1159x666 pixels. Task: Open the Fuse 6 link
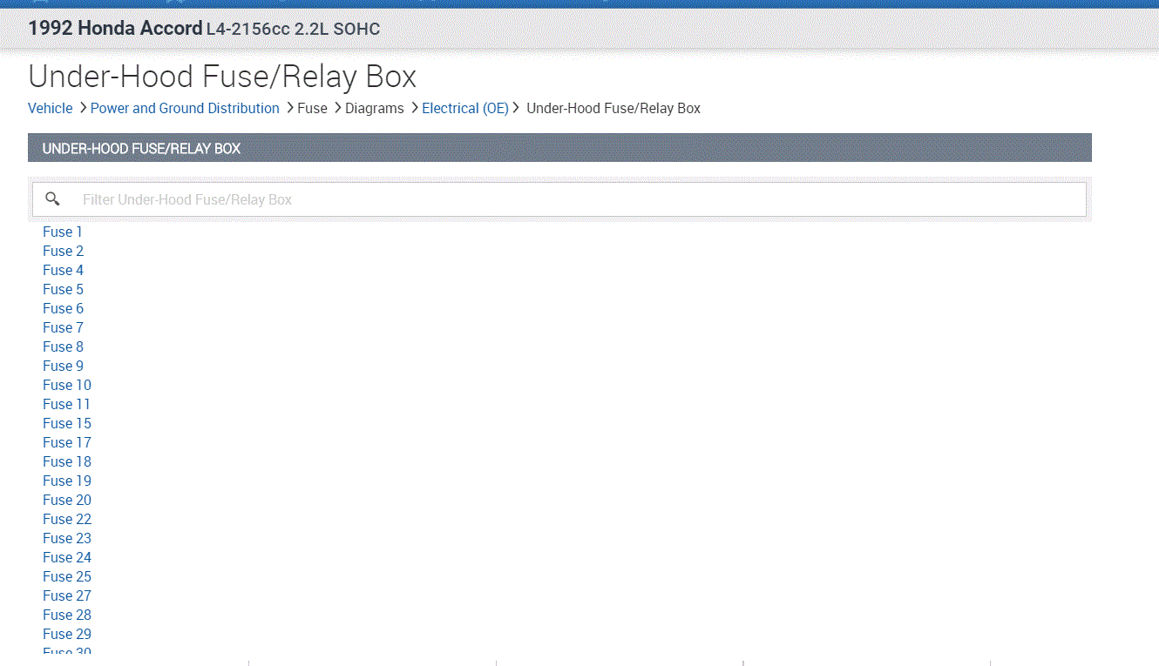[64, 308]
